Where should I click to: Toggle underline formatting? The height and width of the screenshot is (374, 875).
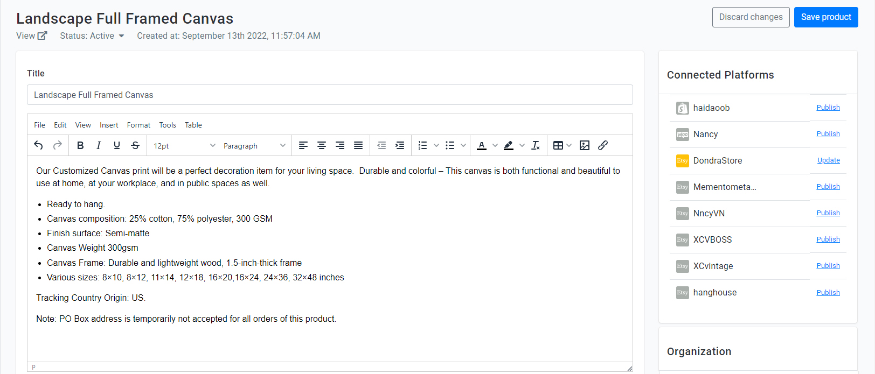(x=117, y=145)
